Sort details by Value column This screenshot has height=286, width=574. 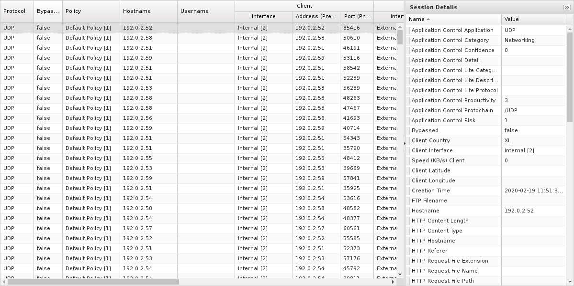point(533,20)
